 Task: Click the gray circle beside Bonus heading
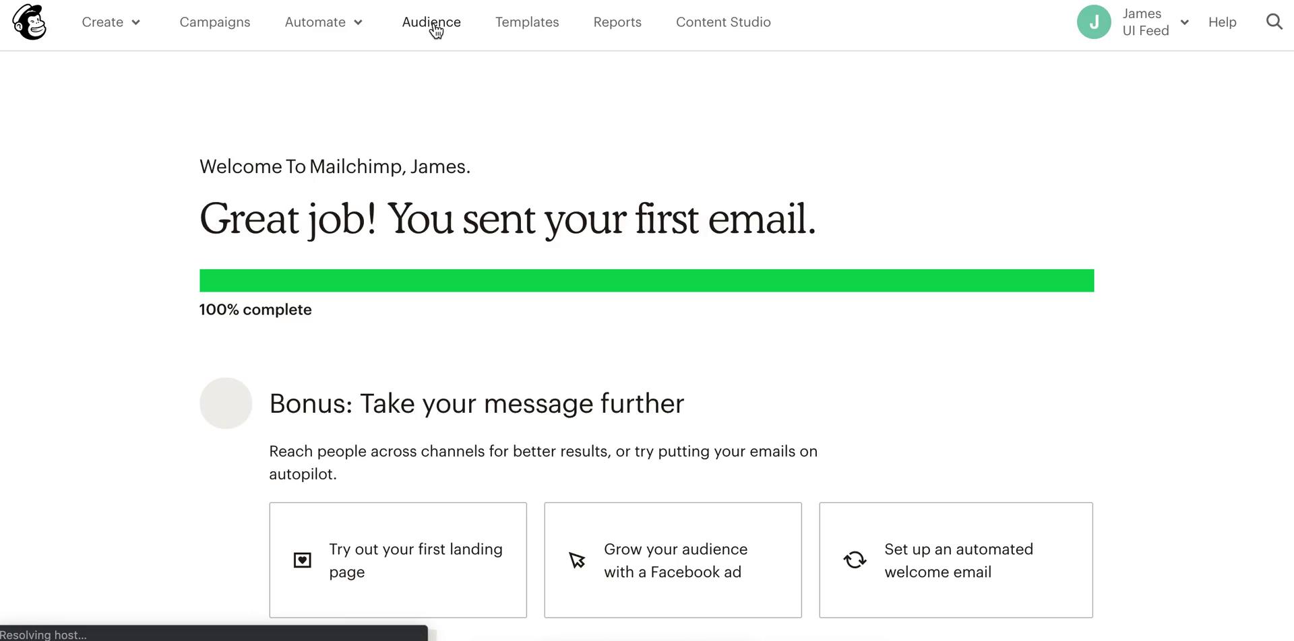coord(226,403)
